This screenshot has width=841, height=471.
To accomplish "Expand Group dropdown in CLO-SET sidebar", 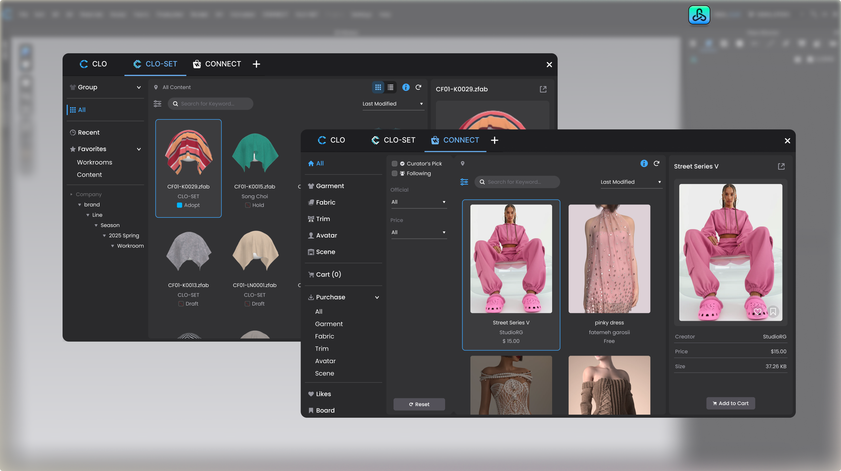I will 139,87.
